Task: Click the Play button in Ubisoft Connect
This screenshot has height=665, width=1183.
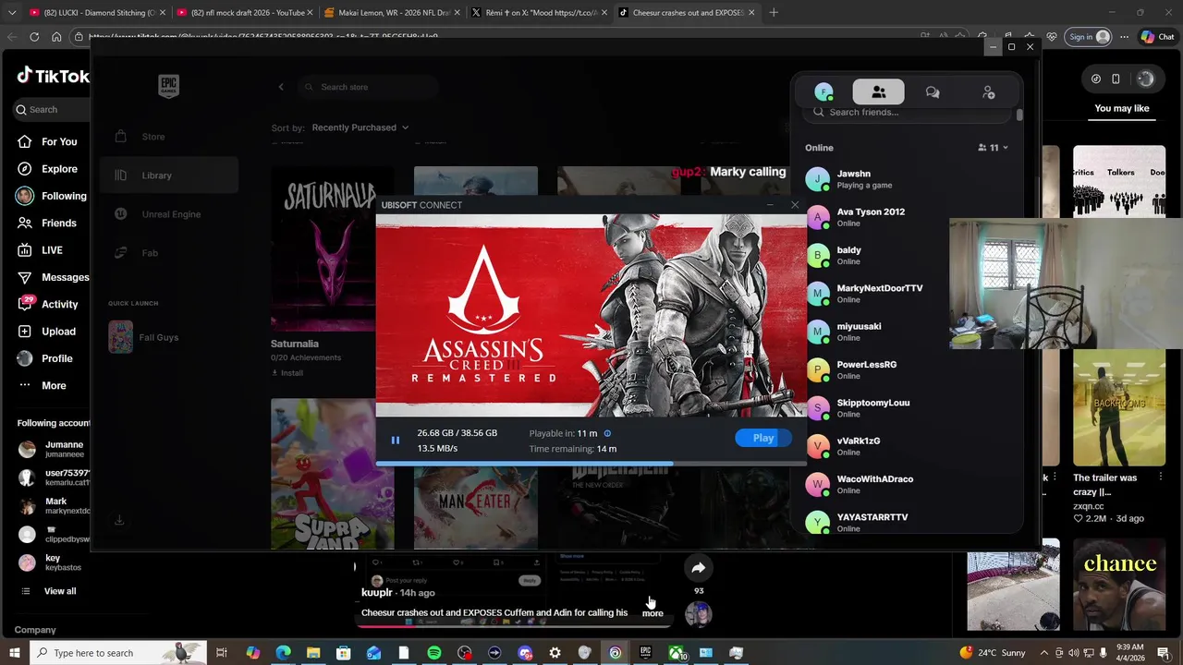Action: click(763, 438)
